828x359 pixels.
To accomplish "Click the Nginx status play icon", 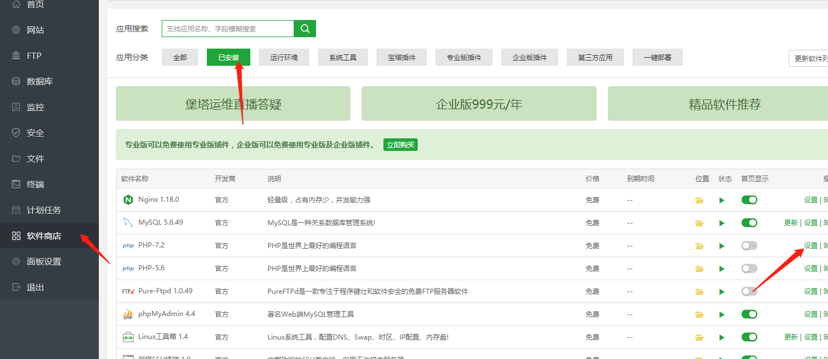I will [722, 200].
